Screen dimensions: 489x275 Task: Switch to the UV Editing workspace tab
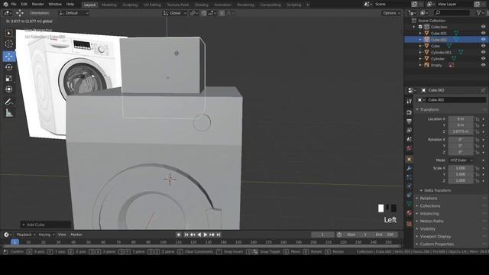pyautogui.click(x=152, y=5)
